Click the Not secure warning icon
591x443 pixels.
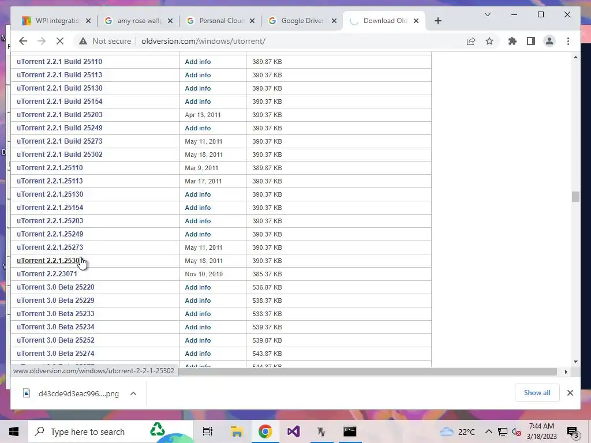83,41
